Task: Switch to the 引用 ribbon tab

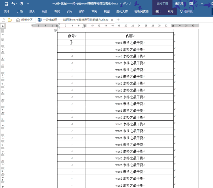Action: coord(70,11)
